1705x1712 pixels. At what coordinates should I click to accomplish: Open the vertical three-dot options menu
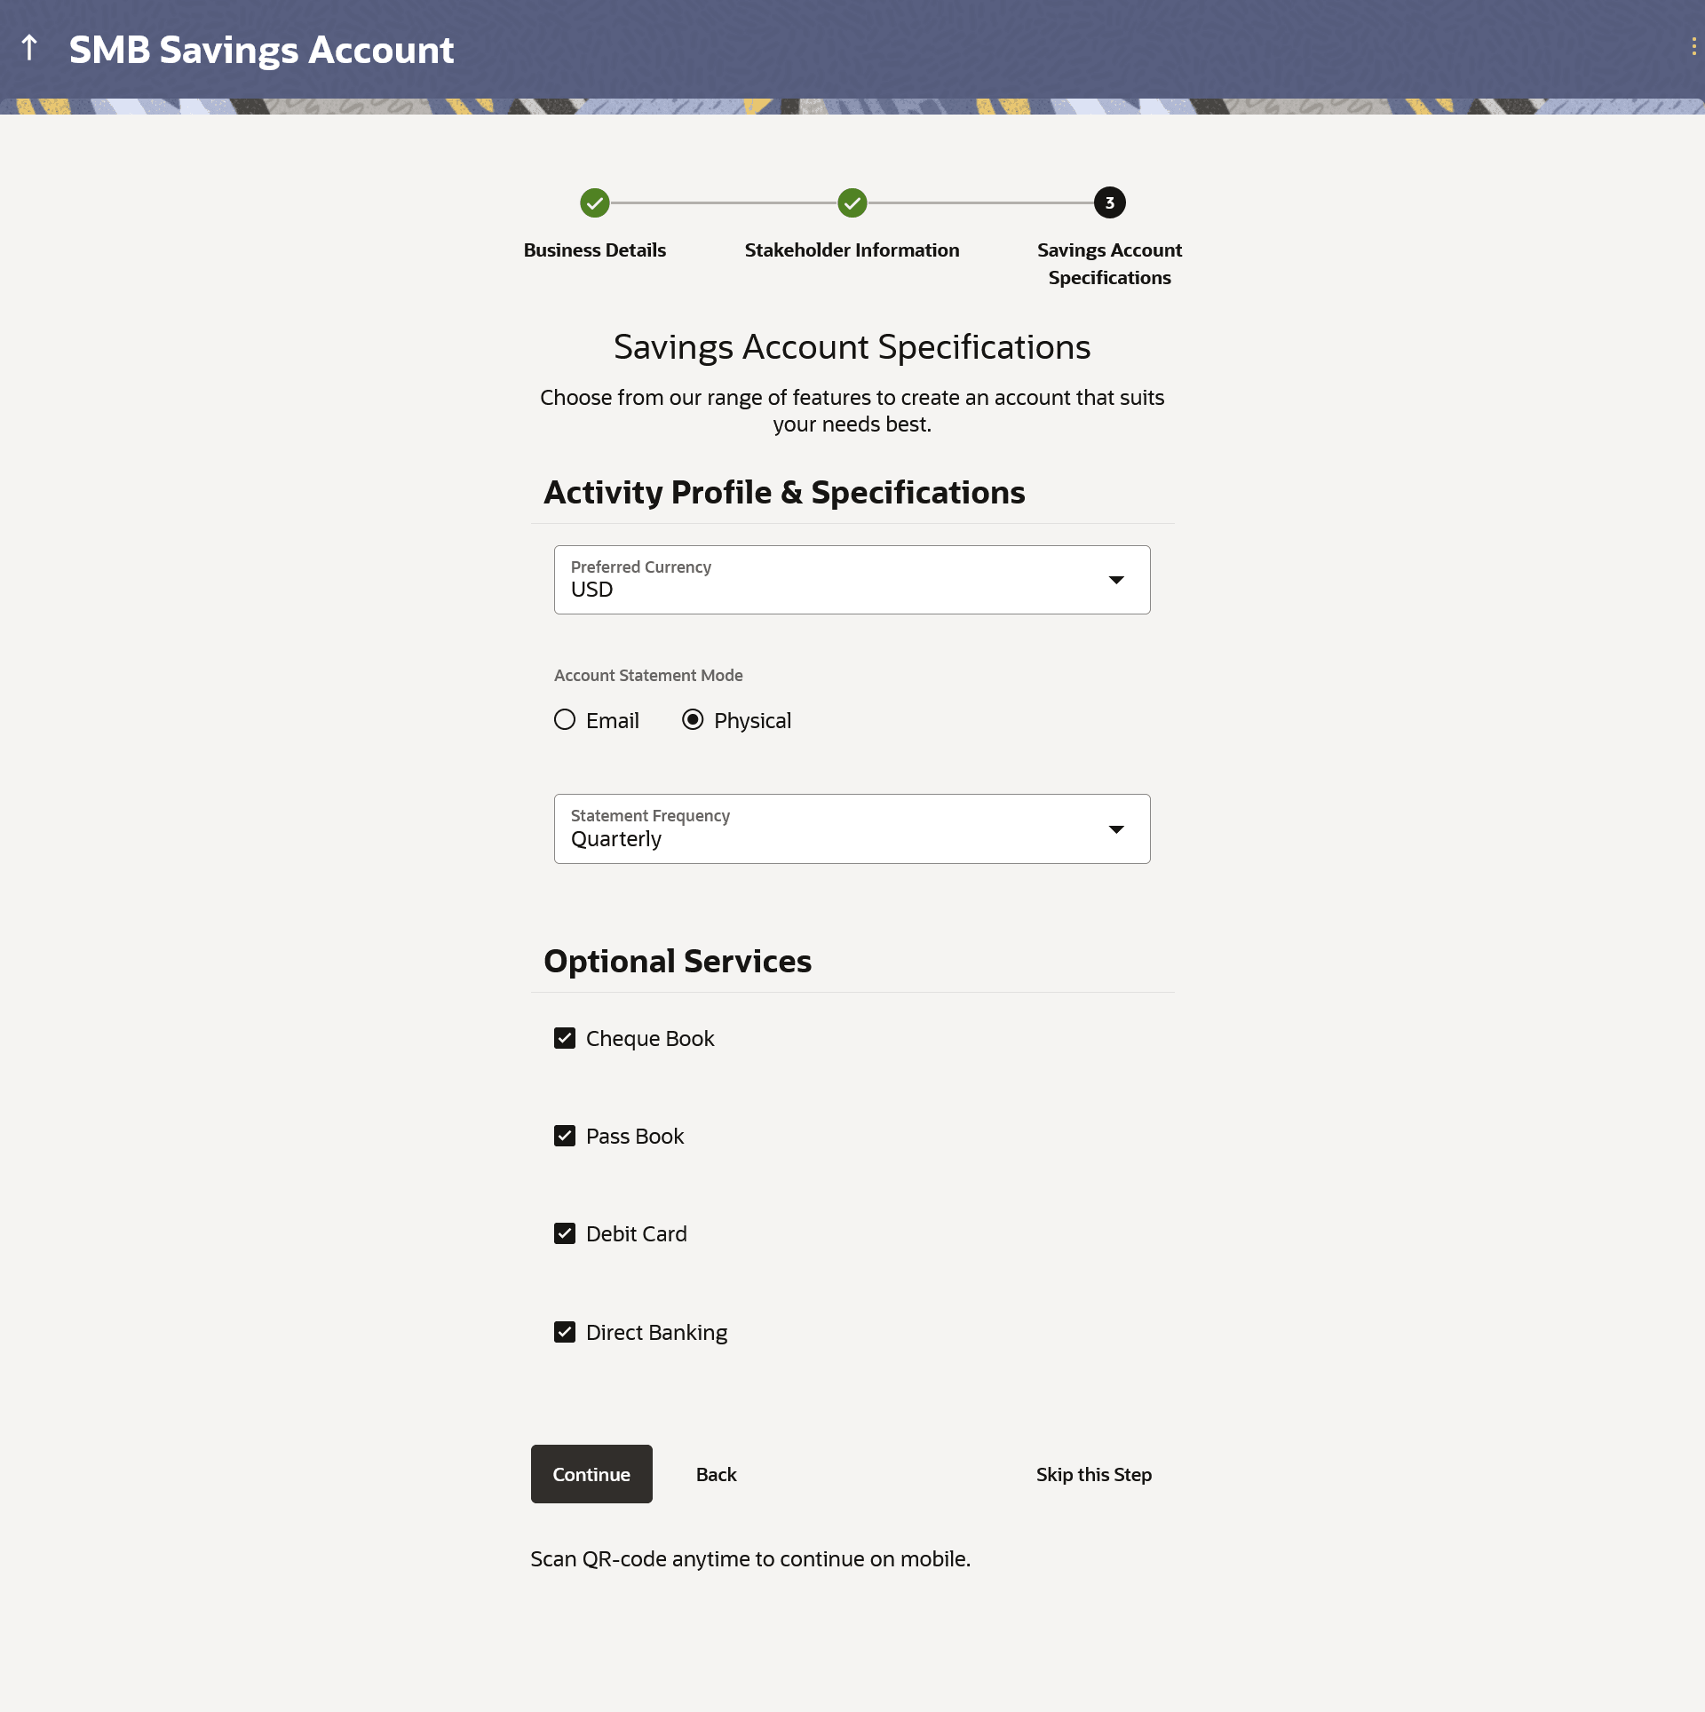click(x=1693, y=48)
